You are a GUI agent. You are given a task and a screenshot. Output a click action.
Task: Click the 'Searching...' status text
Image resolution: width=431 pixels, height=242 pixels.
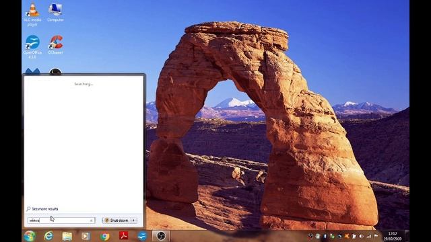point(84,84)
